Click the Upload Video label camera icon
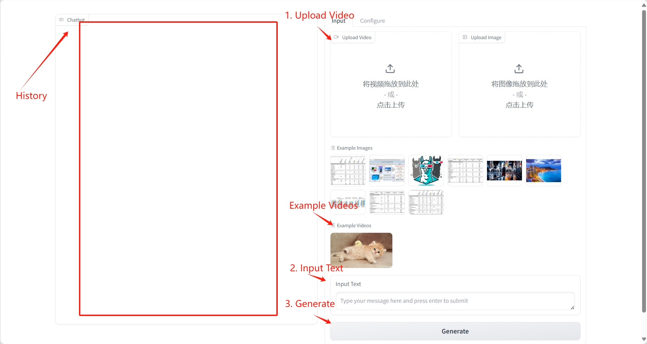Image resolution: width=647 pixels, height=344 pixels. [336, 37]
